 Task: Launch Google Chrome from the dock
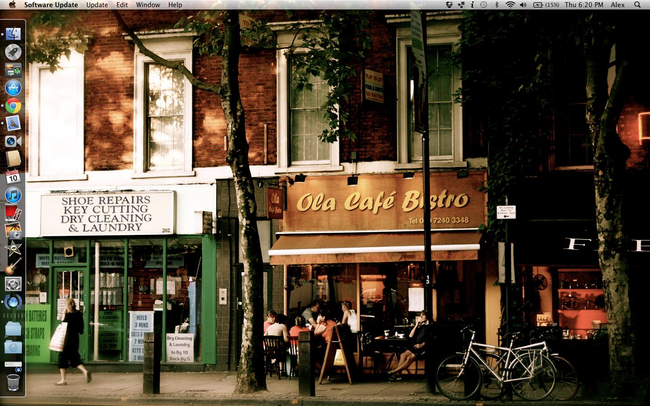point(13,106)
